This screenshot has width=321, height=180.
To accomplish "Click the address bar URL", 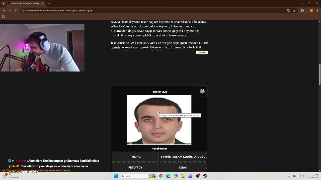I will tap(59, 10).
